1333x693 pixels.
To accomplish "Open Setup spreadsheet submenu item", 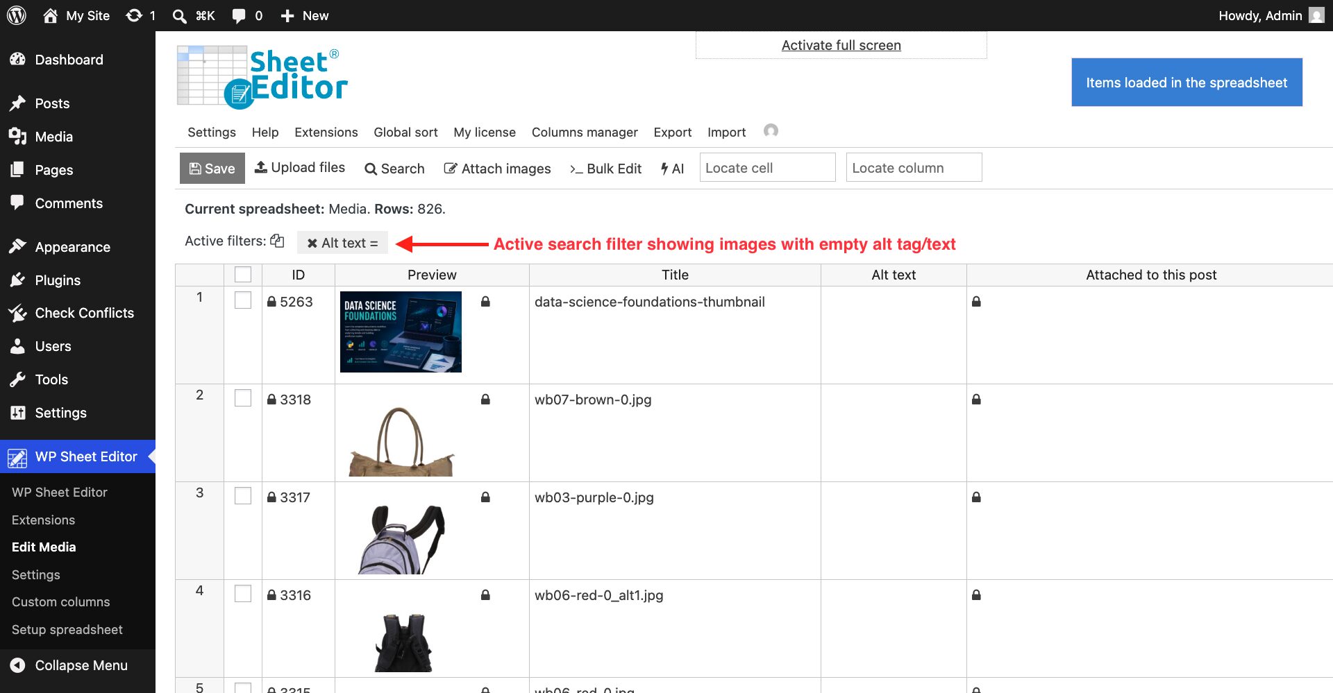I will point(67,630).
